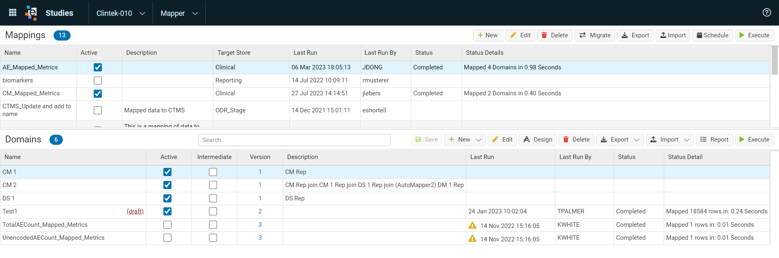Click Delete button in Domains toolbar
779x258 pixels.
click(x=577, y=140)
